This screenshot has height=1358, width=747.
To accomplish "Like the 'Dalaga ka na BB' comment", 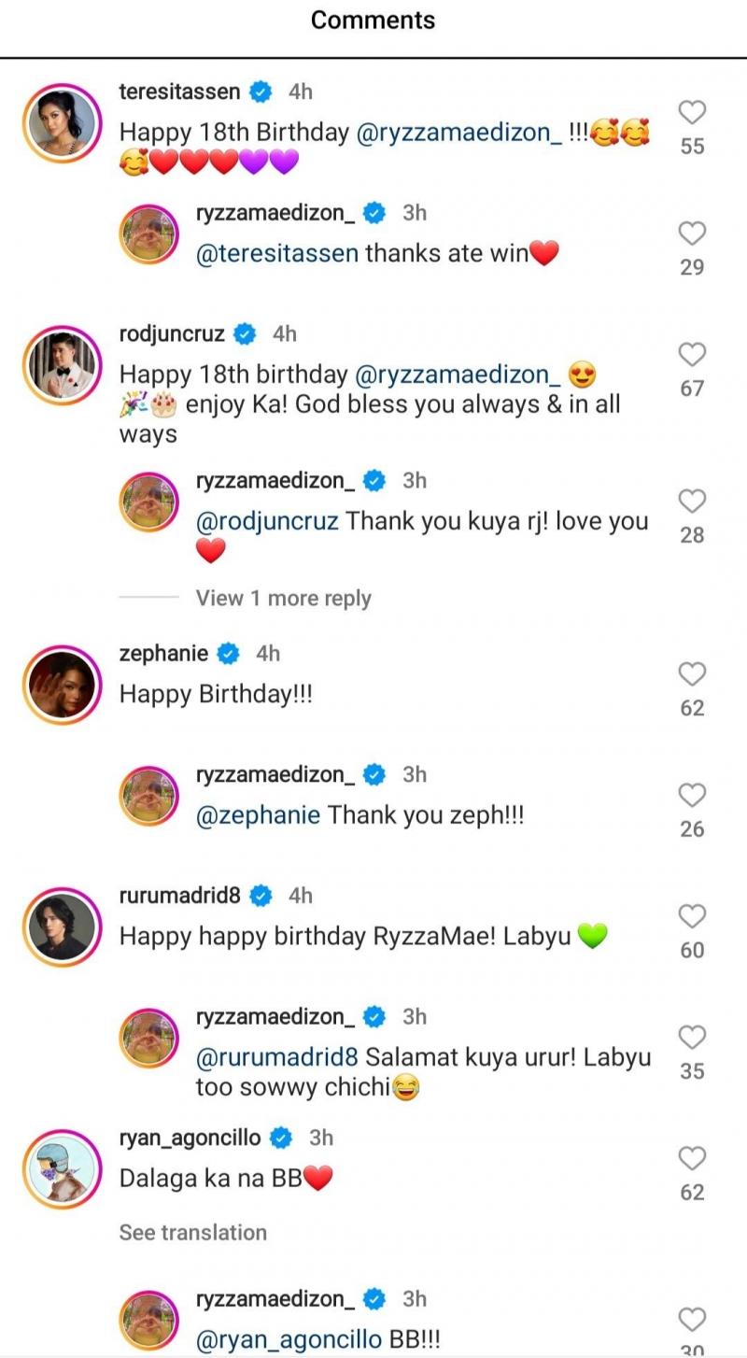I will (x=692, y=1159).
